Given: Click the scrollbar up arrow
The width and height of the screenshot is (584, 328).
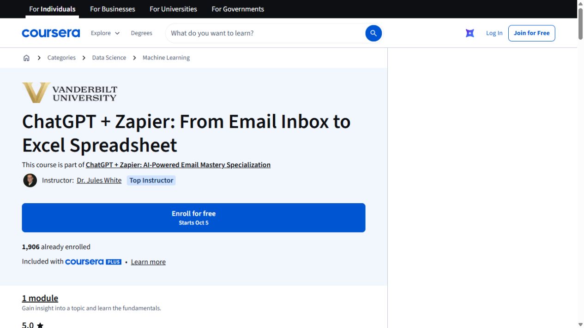Looking at the screenshot, I should [x=580, y=4].
